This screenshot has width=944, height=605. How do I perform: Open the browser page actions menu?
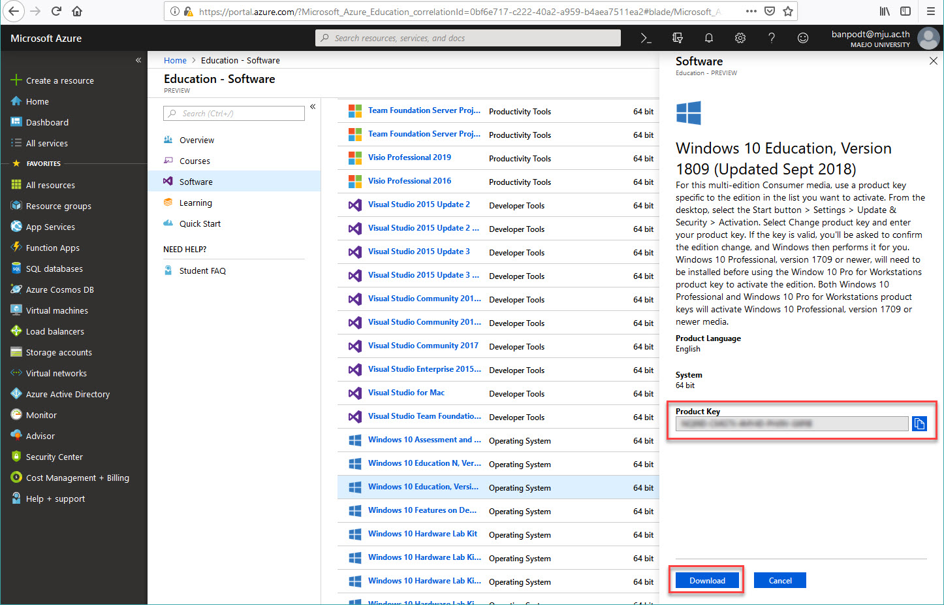751,11
